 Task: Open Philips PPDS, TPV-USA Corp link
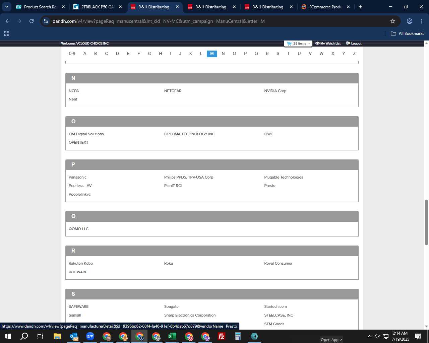pyautogui.click(x=189, y=177)
